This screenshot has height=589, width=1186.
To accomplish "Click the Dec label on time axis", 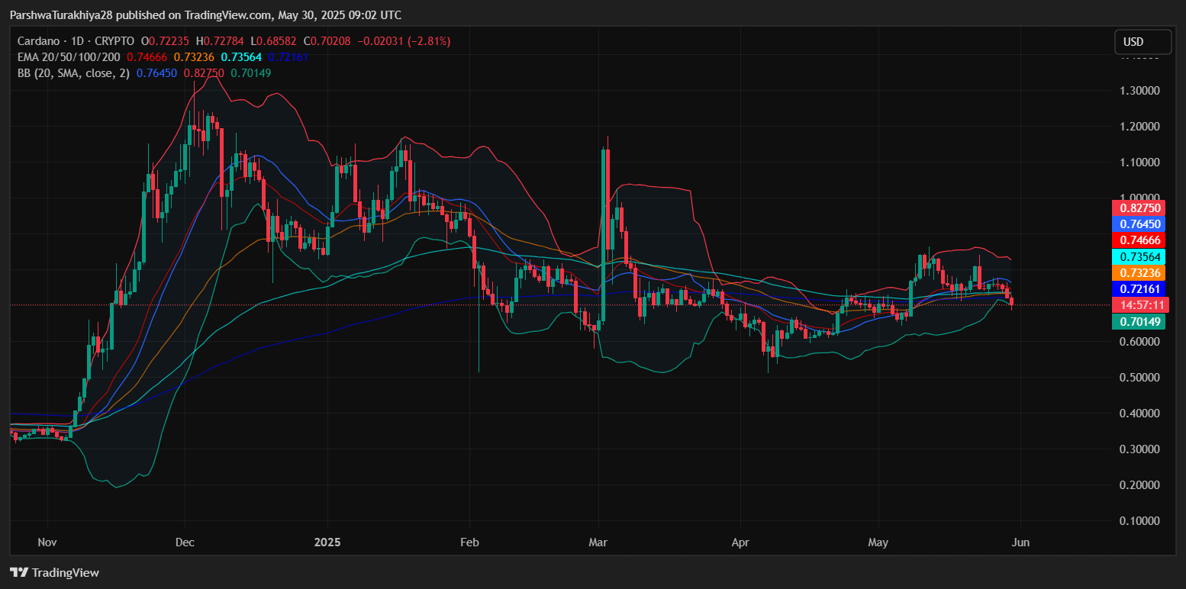I will coord(185,543).
